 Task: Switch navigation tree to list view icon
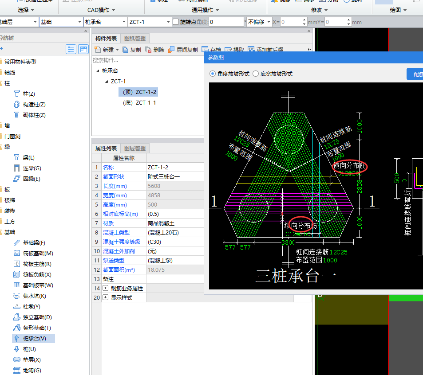click(x=71, y=49)
